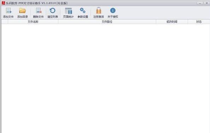Viewport: 210px width, 133px height.
Task: Click the window title bar text
Action: point(36,3)
